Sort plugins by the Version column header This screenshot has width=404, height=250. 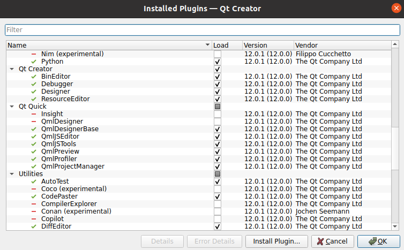[x=267, y=46]
